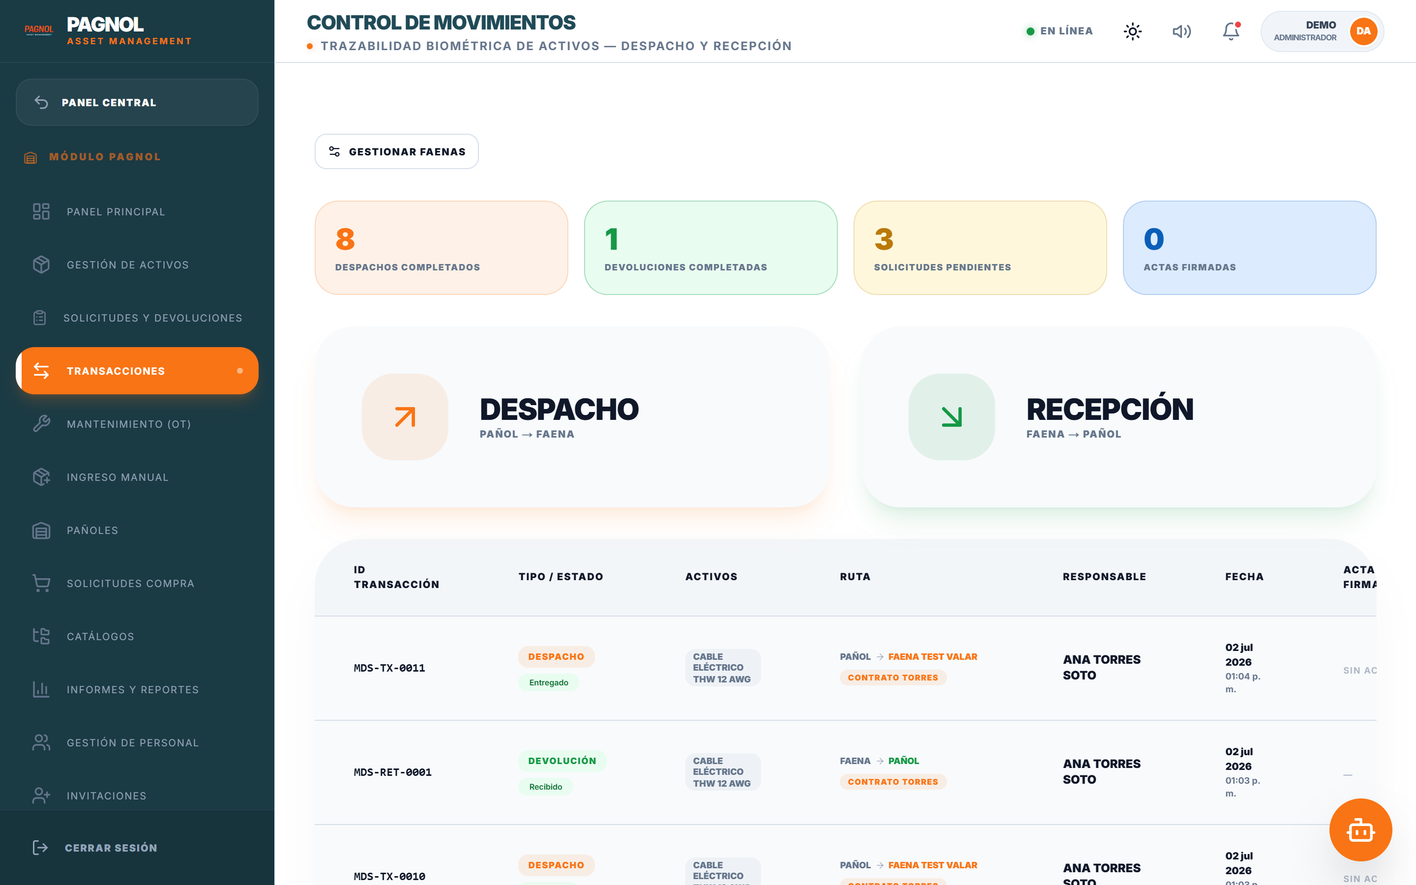This screenshot has height=885, width=1416.
Task: Click Contrato Torres tag in MDS-RET-0001 row
Action: coord(893,782)
